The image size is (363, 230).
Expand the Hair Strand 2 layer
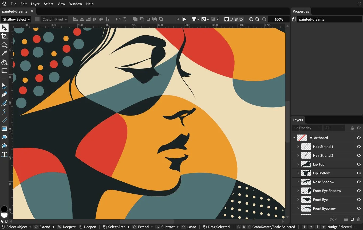(298, 155)
